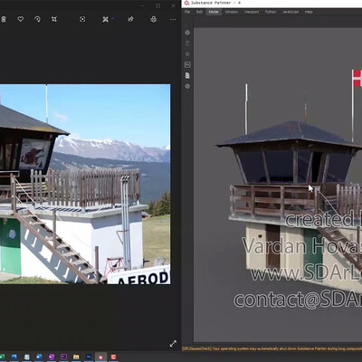362x362 pixels.
Task: Click the fullscreen diagonal arrows icon in Photos
Action: (173, 344)
